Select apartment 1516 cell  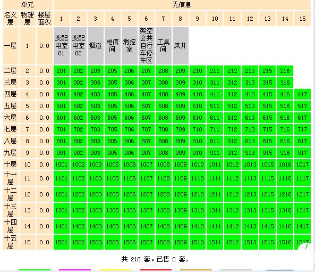(285, 242)
